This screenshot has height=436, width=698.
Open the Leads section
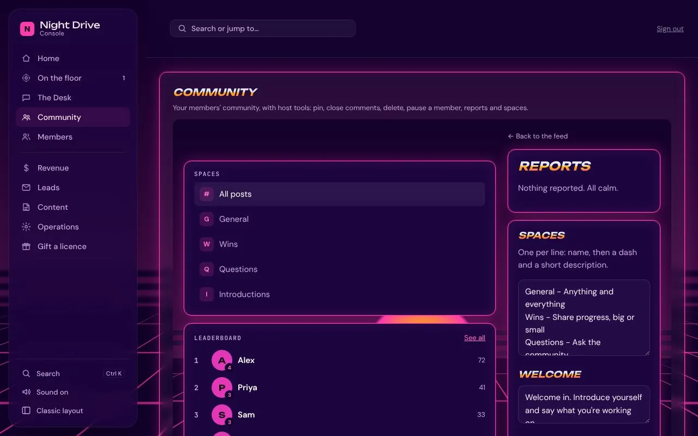pos(73,187)
